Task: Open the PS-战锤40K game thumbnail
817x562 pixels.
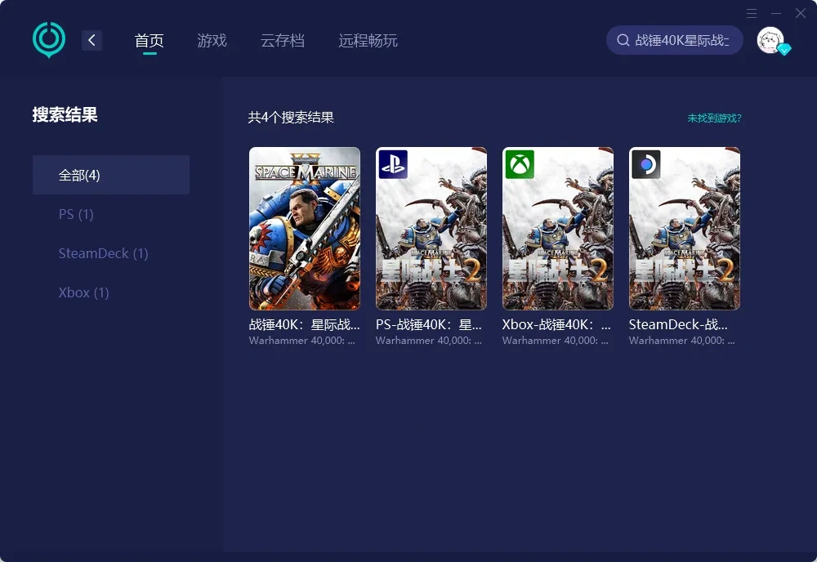Action: [431, 229]
